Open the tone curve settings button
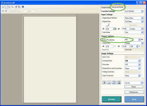Screen dimensions: 147x106 [x=114, y=83]
